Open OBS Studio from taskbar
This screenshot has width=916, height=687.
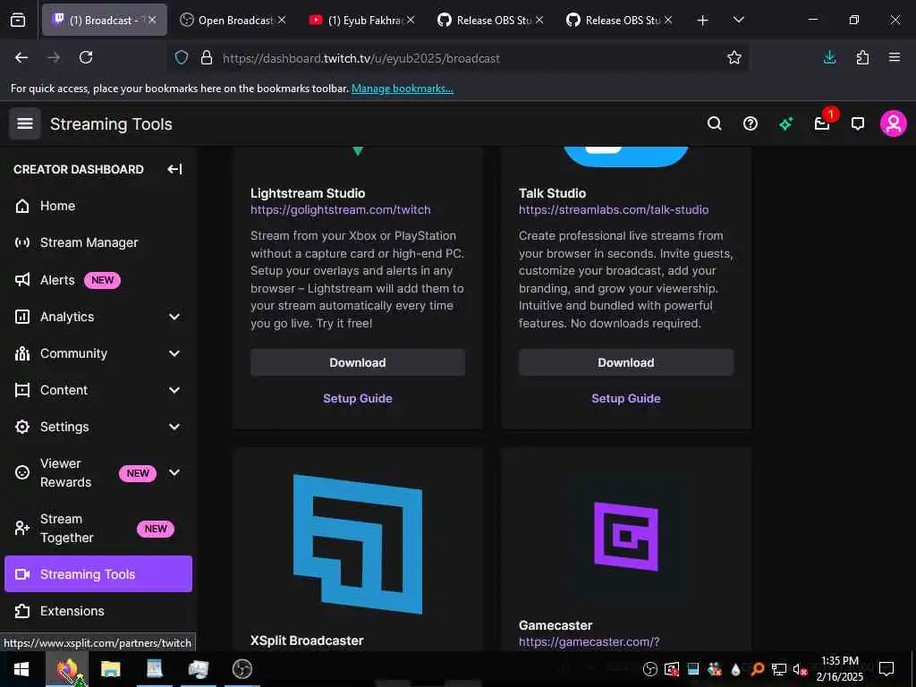pyautogui.click(x=242, y=669)
